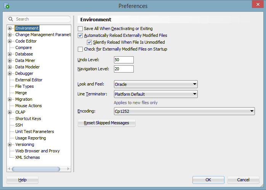Click the tree's horizontal scrollbar thumb

(x=36, y=169)
